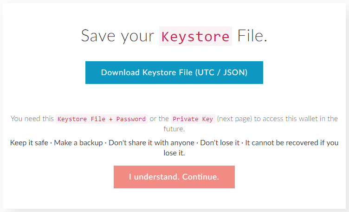The image size is (349, 212).
Task: Select the 'Keystore File + Password' code label
Action: (102, 119)
